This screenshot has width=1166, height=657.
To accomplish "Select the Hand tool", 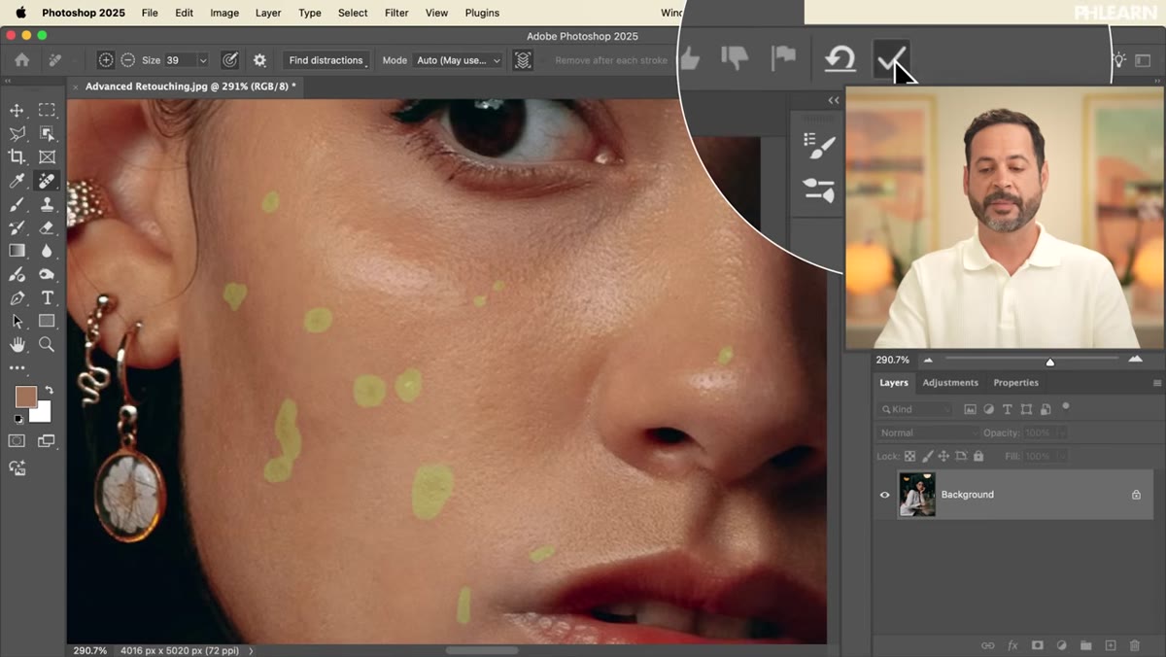I will [17, 345].
